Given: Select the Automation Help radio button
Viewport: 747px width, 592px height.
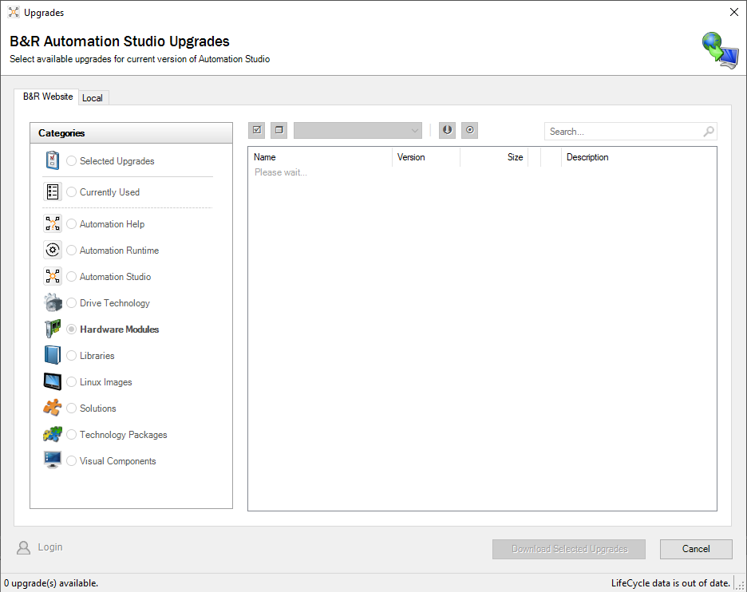Looking at the screenshot, I should click(72, 224).
